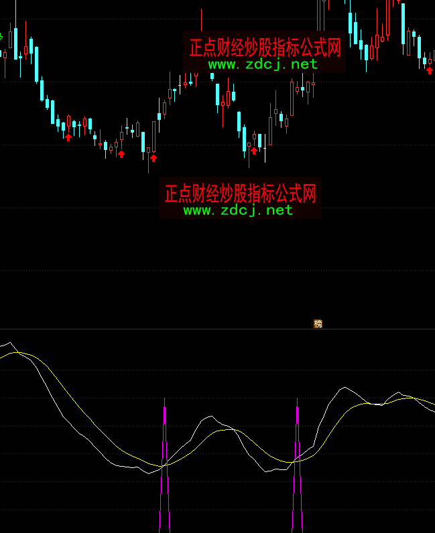
Task: Click the leftmost red buy arrow
Action: [68, 137]
